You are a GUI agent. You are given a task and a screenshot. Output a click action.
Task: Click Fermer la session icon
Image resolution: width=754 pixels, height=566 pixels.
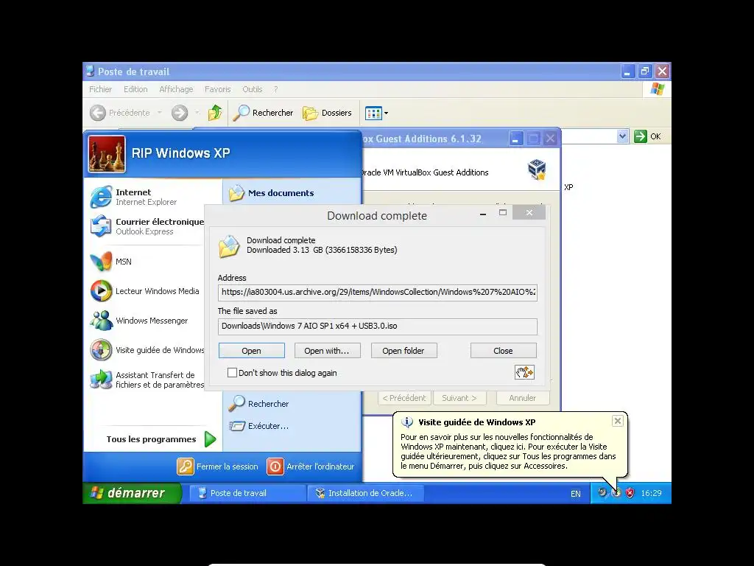point(185,467)
